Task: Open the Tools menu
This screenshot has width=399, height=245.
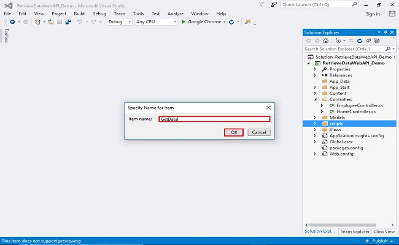Action: tap(138, 13)
